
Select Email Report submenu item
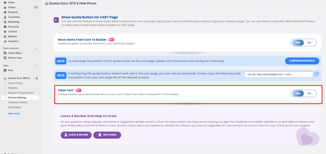click(x=15, y=107)
